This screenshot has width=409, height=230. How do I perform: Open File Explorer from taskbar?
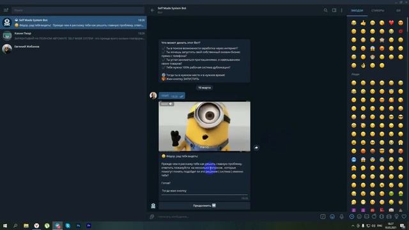(x=26, y=226)
